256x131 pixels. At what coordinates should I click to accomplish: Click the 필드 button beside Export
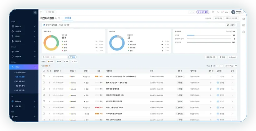pyautogui.click(x=222, y=57)
